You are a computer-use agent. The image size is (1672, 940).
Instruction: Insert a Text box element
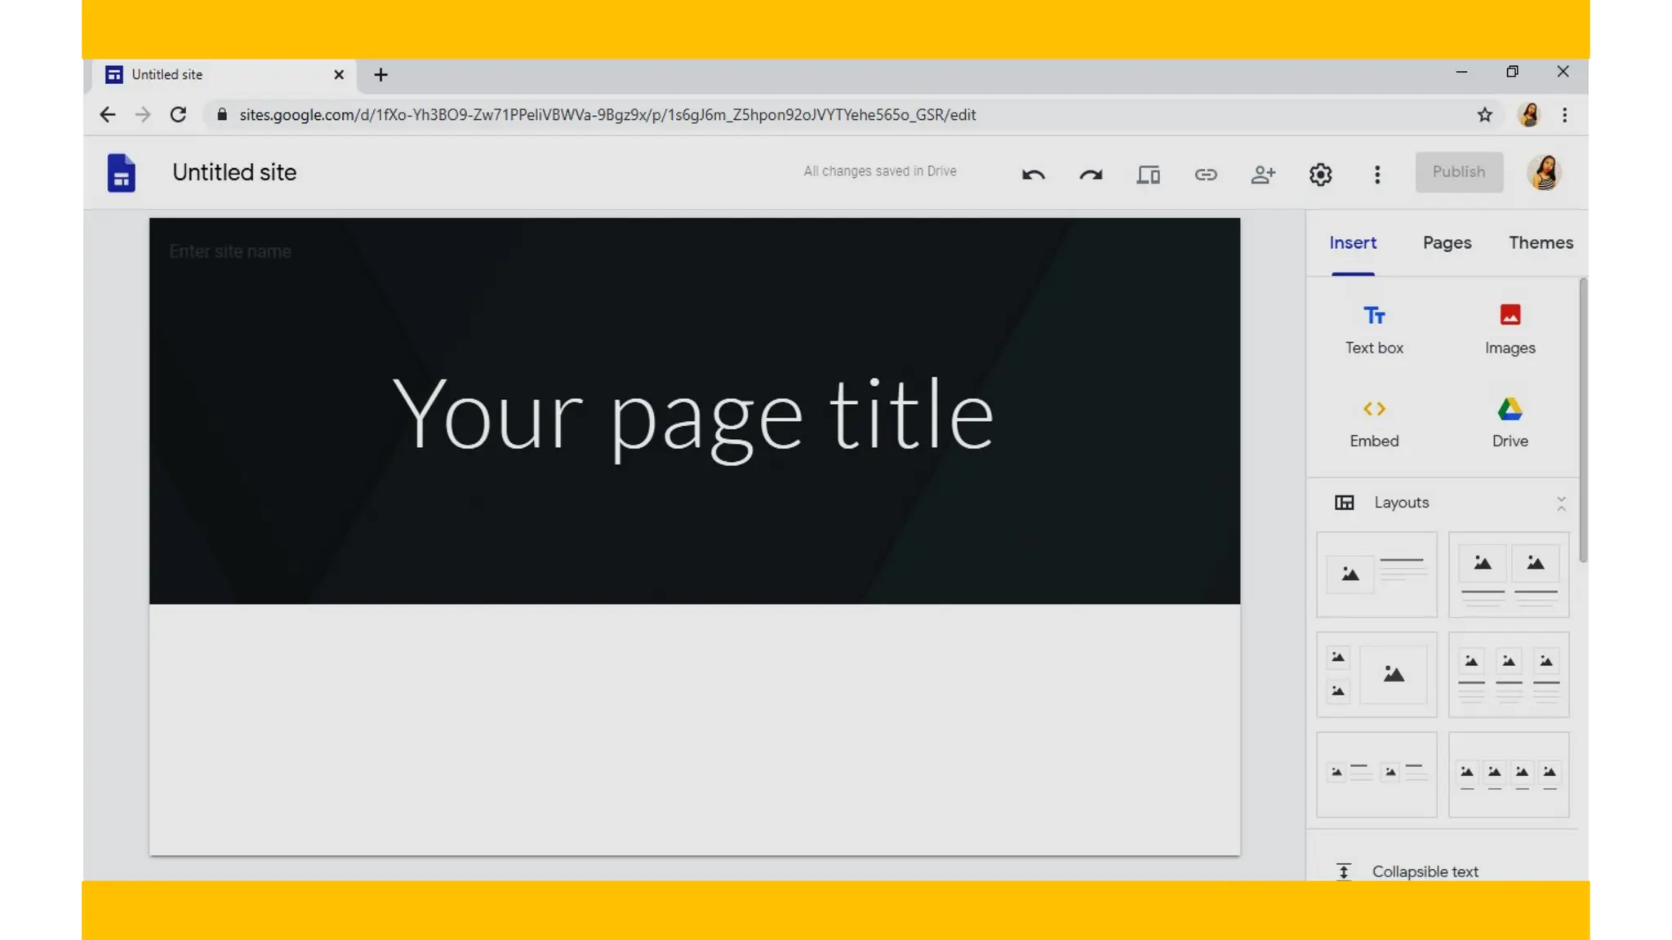(1374, 329)
